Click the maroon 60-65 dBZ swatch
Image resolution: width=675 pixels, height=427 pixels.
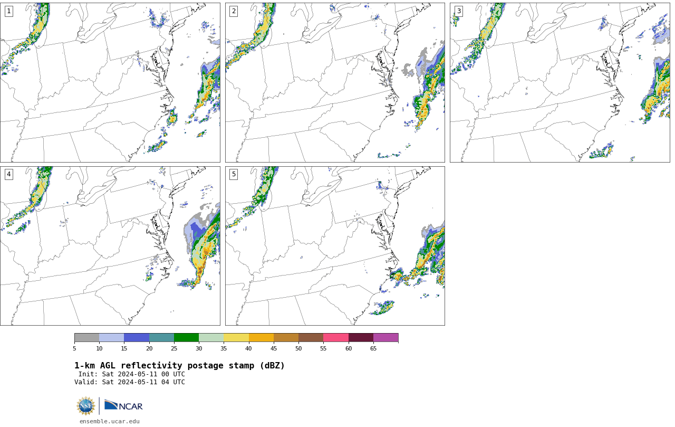coord(361,338)
